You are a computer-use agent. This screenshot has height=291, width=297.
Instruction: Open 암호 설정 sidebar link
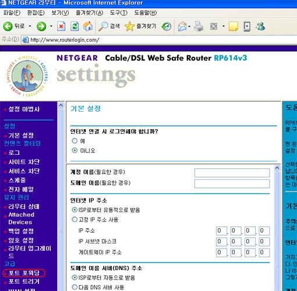tap(21, 240)
